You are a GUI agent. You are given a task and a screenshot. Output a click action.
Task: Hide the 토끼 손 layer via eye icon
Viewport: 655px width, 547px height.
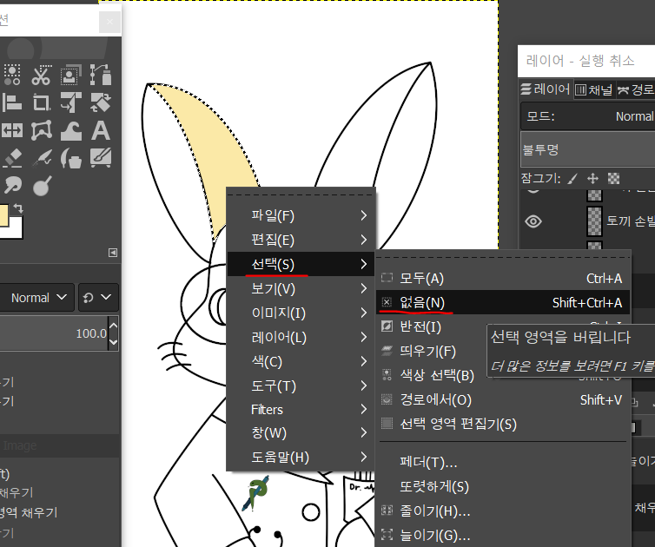click(x=533, y=221)
